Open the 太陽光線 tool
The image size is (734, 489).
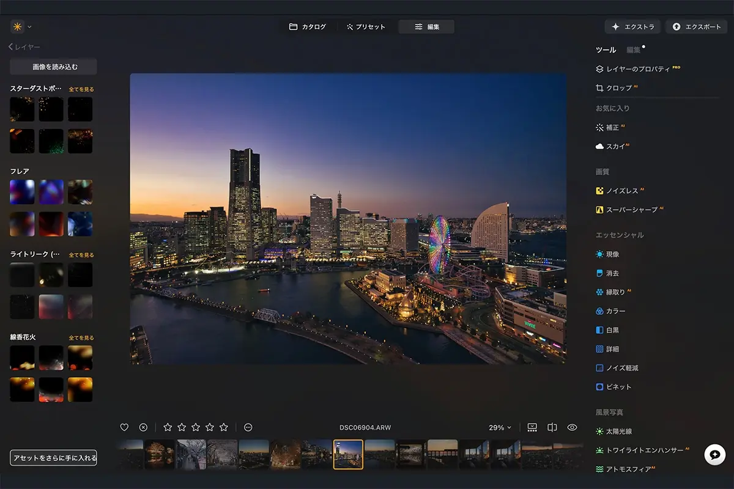(x=614, y=432)
